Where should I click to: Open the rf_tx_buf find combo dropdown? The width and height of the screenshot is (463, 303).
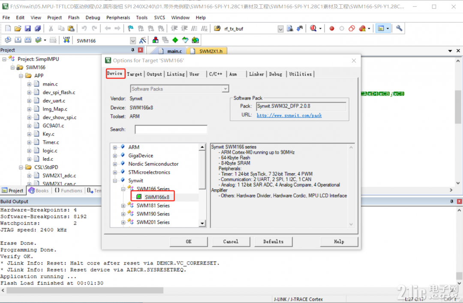(280, 29)
